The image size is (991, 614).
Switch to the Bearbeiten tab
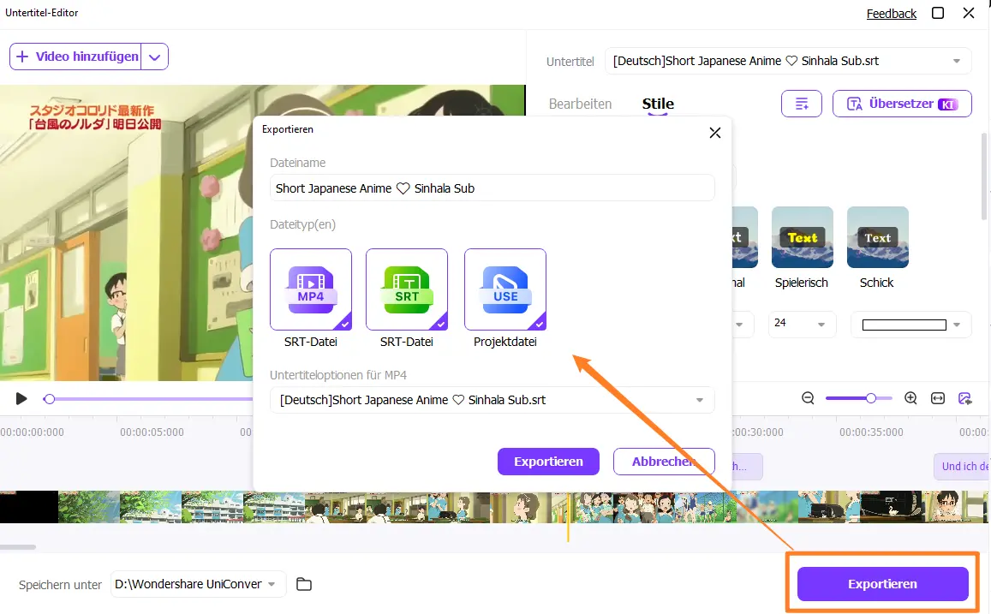click(580, 104)
